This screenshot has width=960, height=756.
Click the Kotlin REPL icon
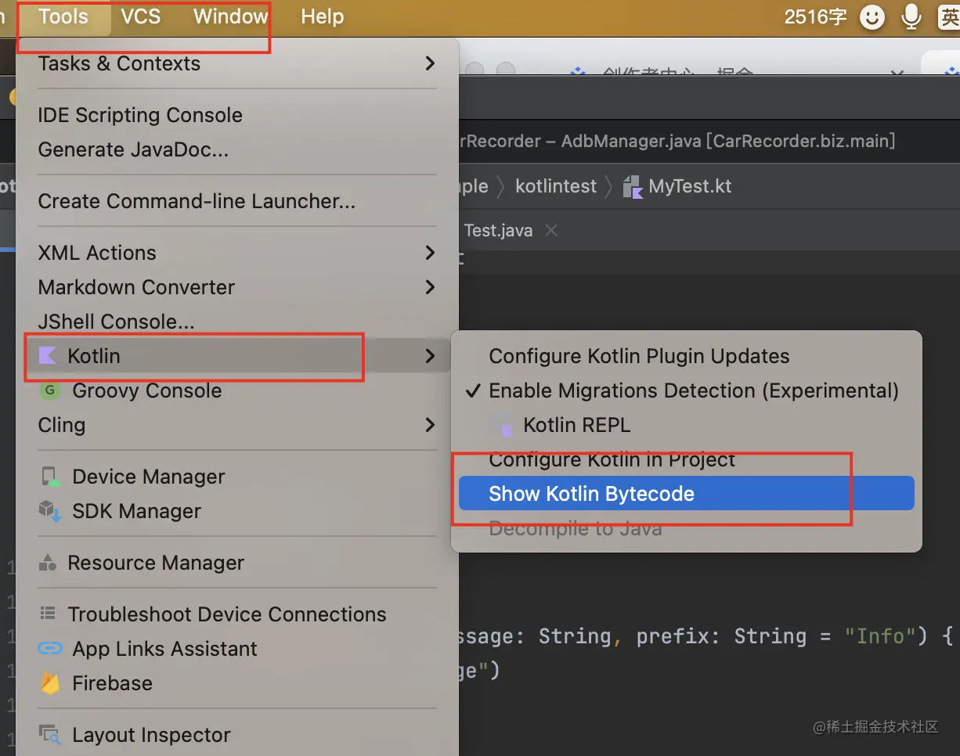503,427
